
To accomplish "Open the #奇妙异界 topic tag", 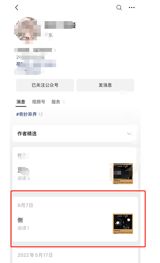I will [x=26, y=115].
